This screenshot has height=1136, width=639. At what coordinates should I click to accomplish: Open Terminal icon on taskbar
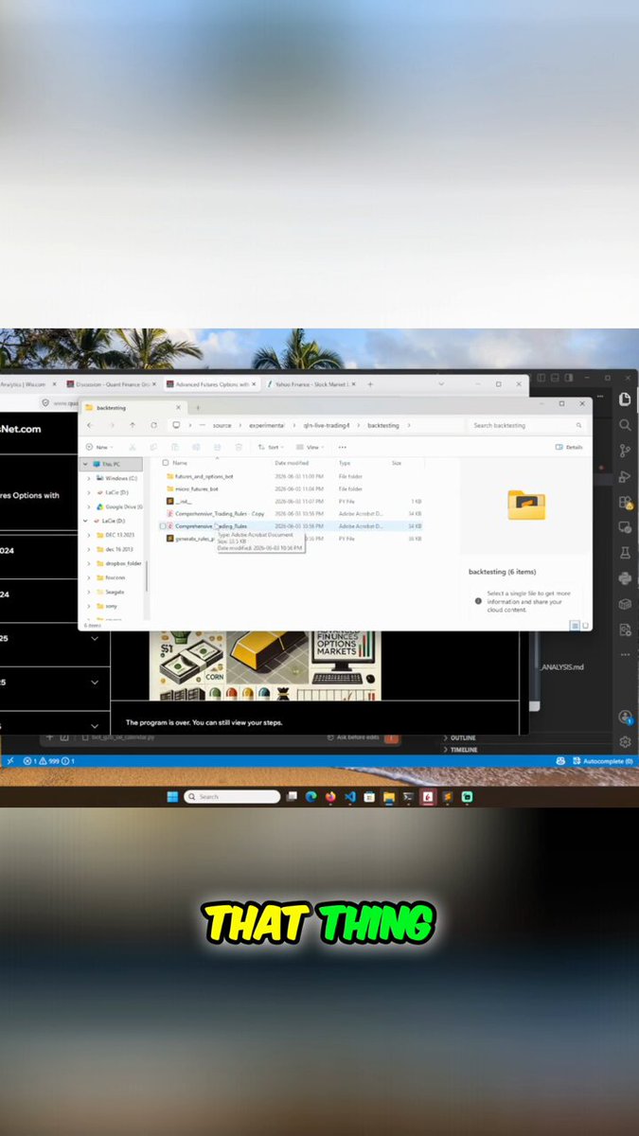[x=408, y=797]
